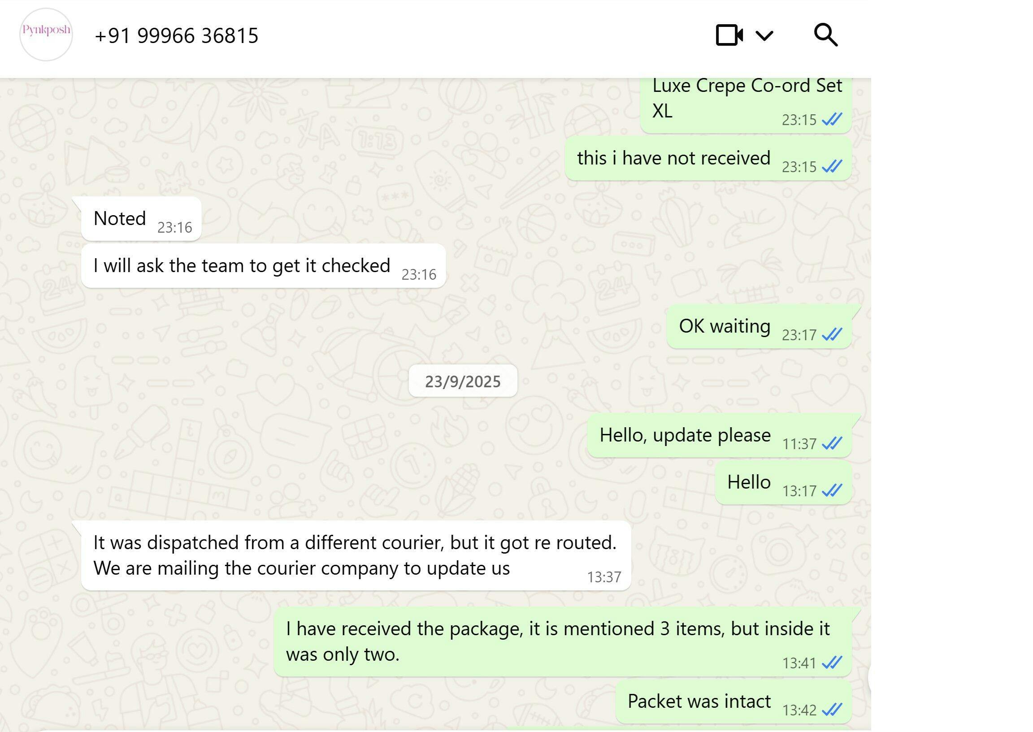Screen dimensions: 1033x732
Task: Open contact info for +91 99966 36815
Action: click(x=176, y=35)
